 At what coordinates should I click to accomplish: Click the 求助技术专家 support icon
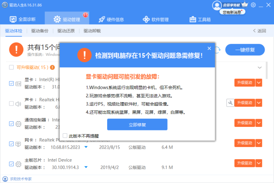coord(5,179)
